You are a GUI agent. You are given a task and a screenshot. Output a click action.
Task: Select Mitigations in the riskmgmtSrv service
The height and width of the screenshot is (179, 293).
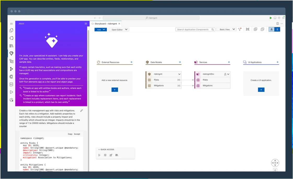212,86
